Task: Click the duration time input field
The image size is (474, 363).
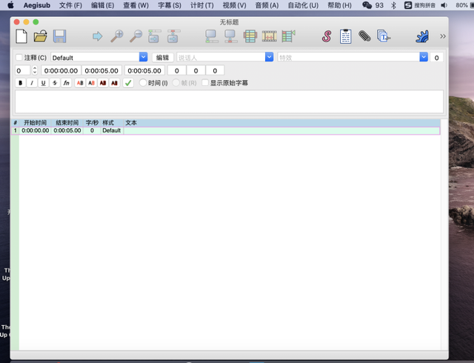Action: coord(144,70)
